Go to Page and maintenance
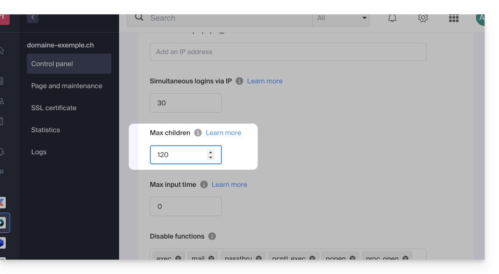 coord(67,86)
